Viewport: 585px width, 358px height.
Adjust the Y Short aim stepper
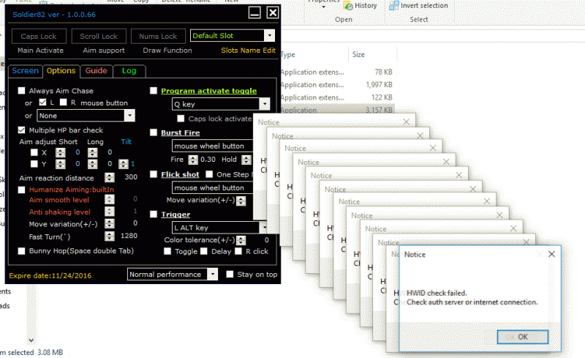[x=61, y=164]
